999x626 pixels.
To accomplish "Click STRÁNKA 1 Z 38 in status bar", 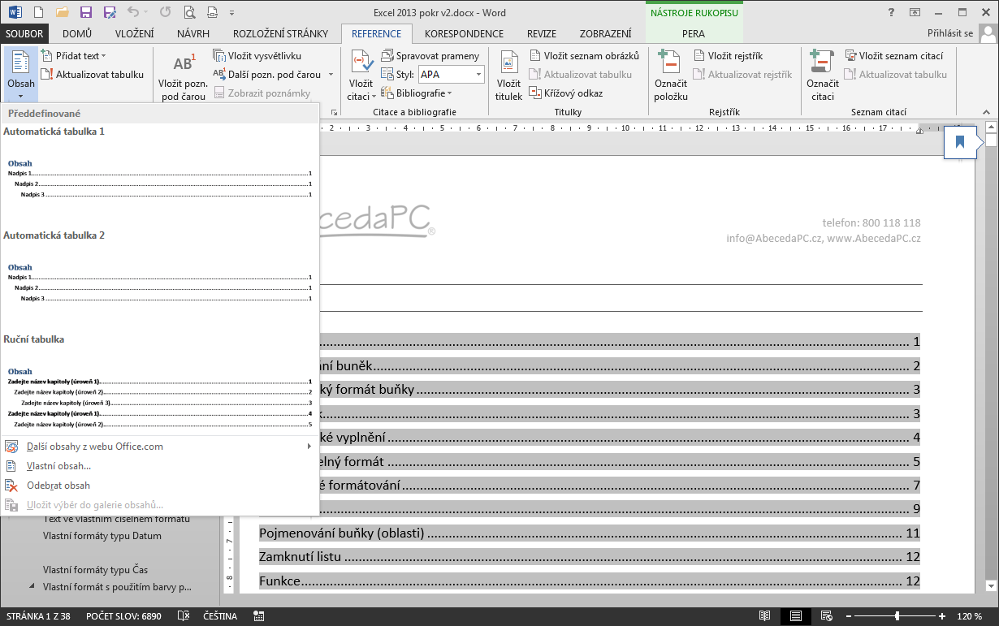I will click(38, 616).
